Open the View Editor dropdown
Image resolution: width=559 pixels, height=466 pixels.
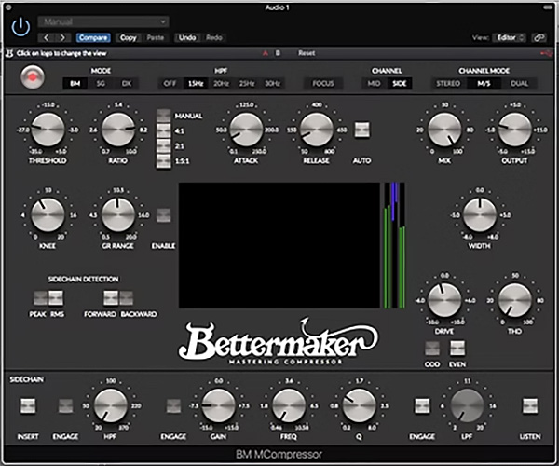pos(509,37)
